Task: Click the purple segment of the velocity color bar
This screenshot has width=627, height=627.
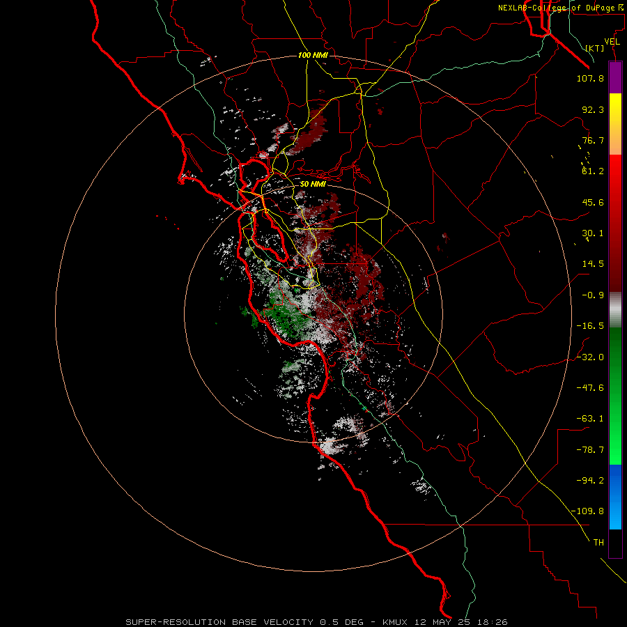Action: click(615, 77)
